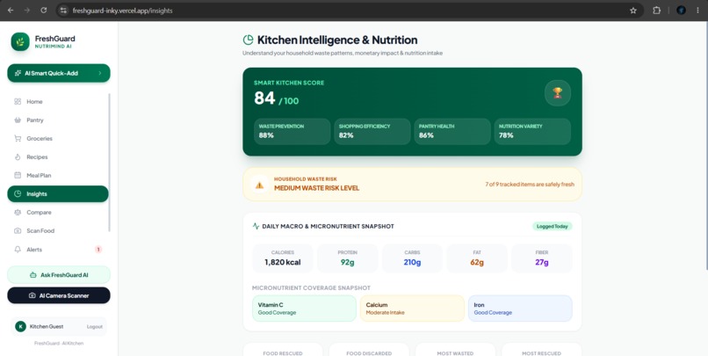Viewport: 708px width, 356px height.
Task: Expand the AI Smart Quick-Add chevron
Action: pyautogui.click(x=100, y=73)
